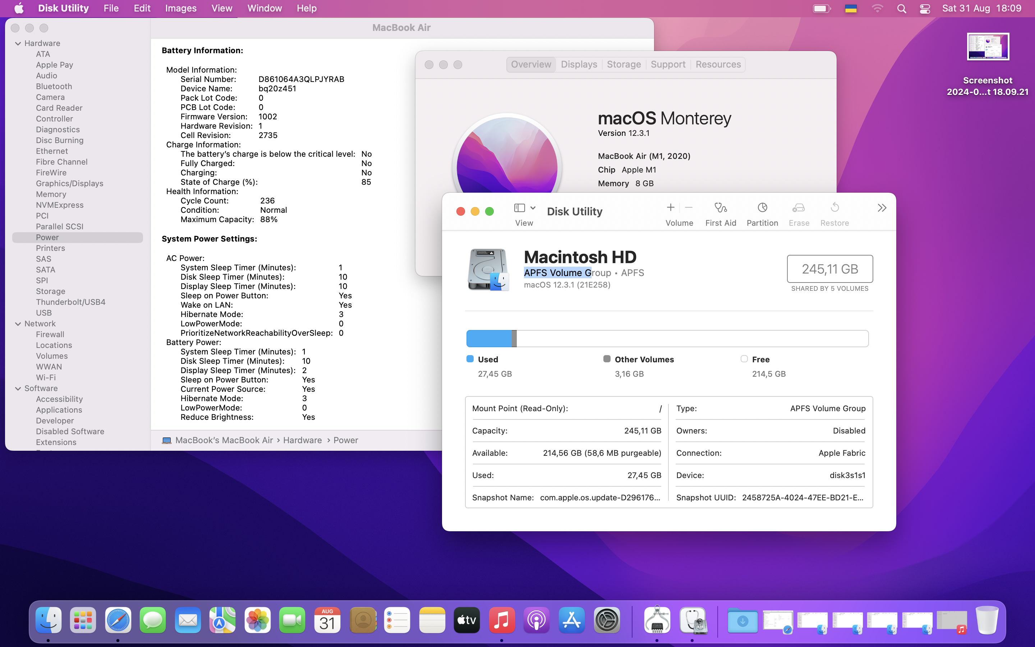The height and width of the screenshot is (647, 1035).
Task: Select the Overview tab in About This Mac
Action: pos(531,64)
